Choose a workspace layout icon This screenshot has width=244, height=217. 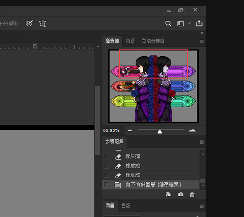181,23
